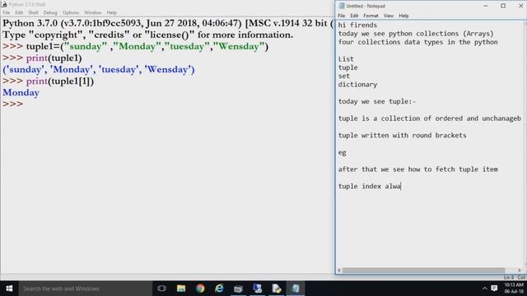Viewport: 527px width, 296px height.
Task: Click the printed tuple output line
Action: coord(99,69)
